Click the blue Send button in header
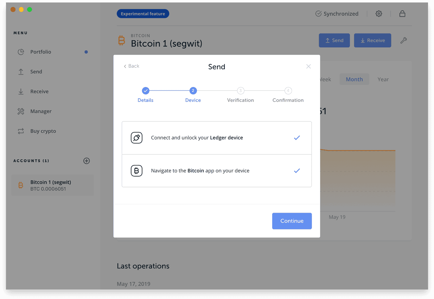434x299 pixels. (334, 40)
